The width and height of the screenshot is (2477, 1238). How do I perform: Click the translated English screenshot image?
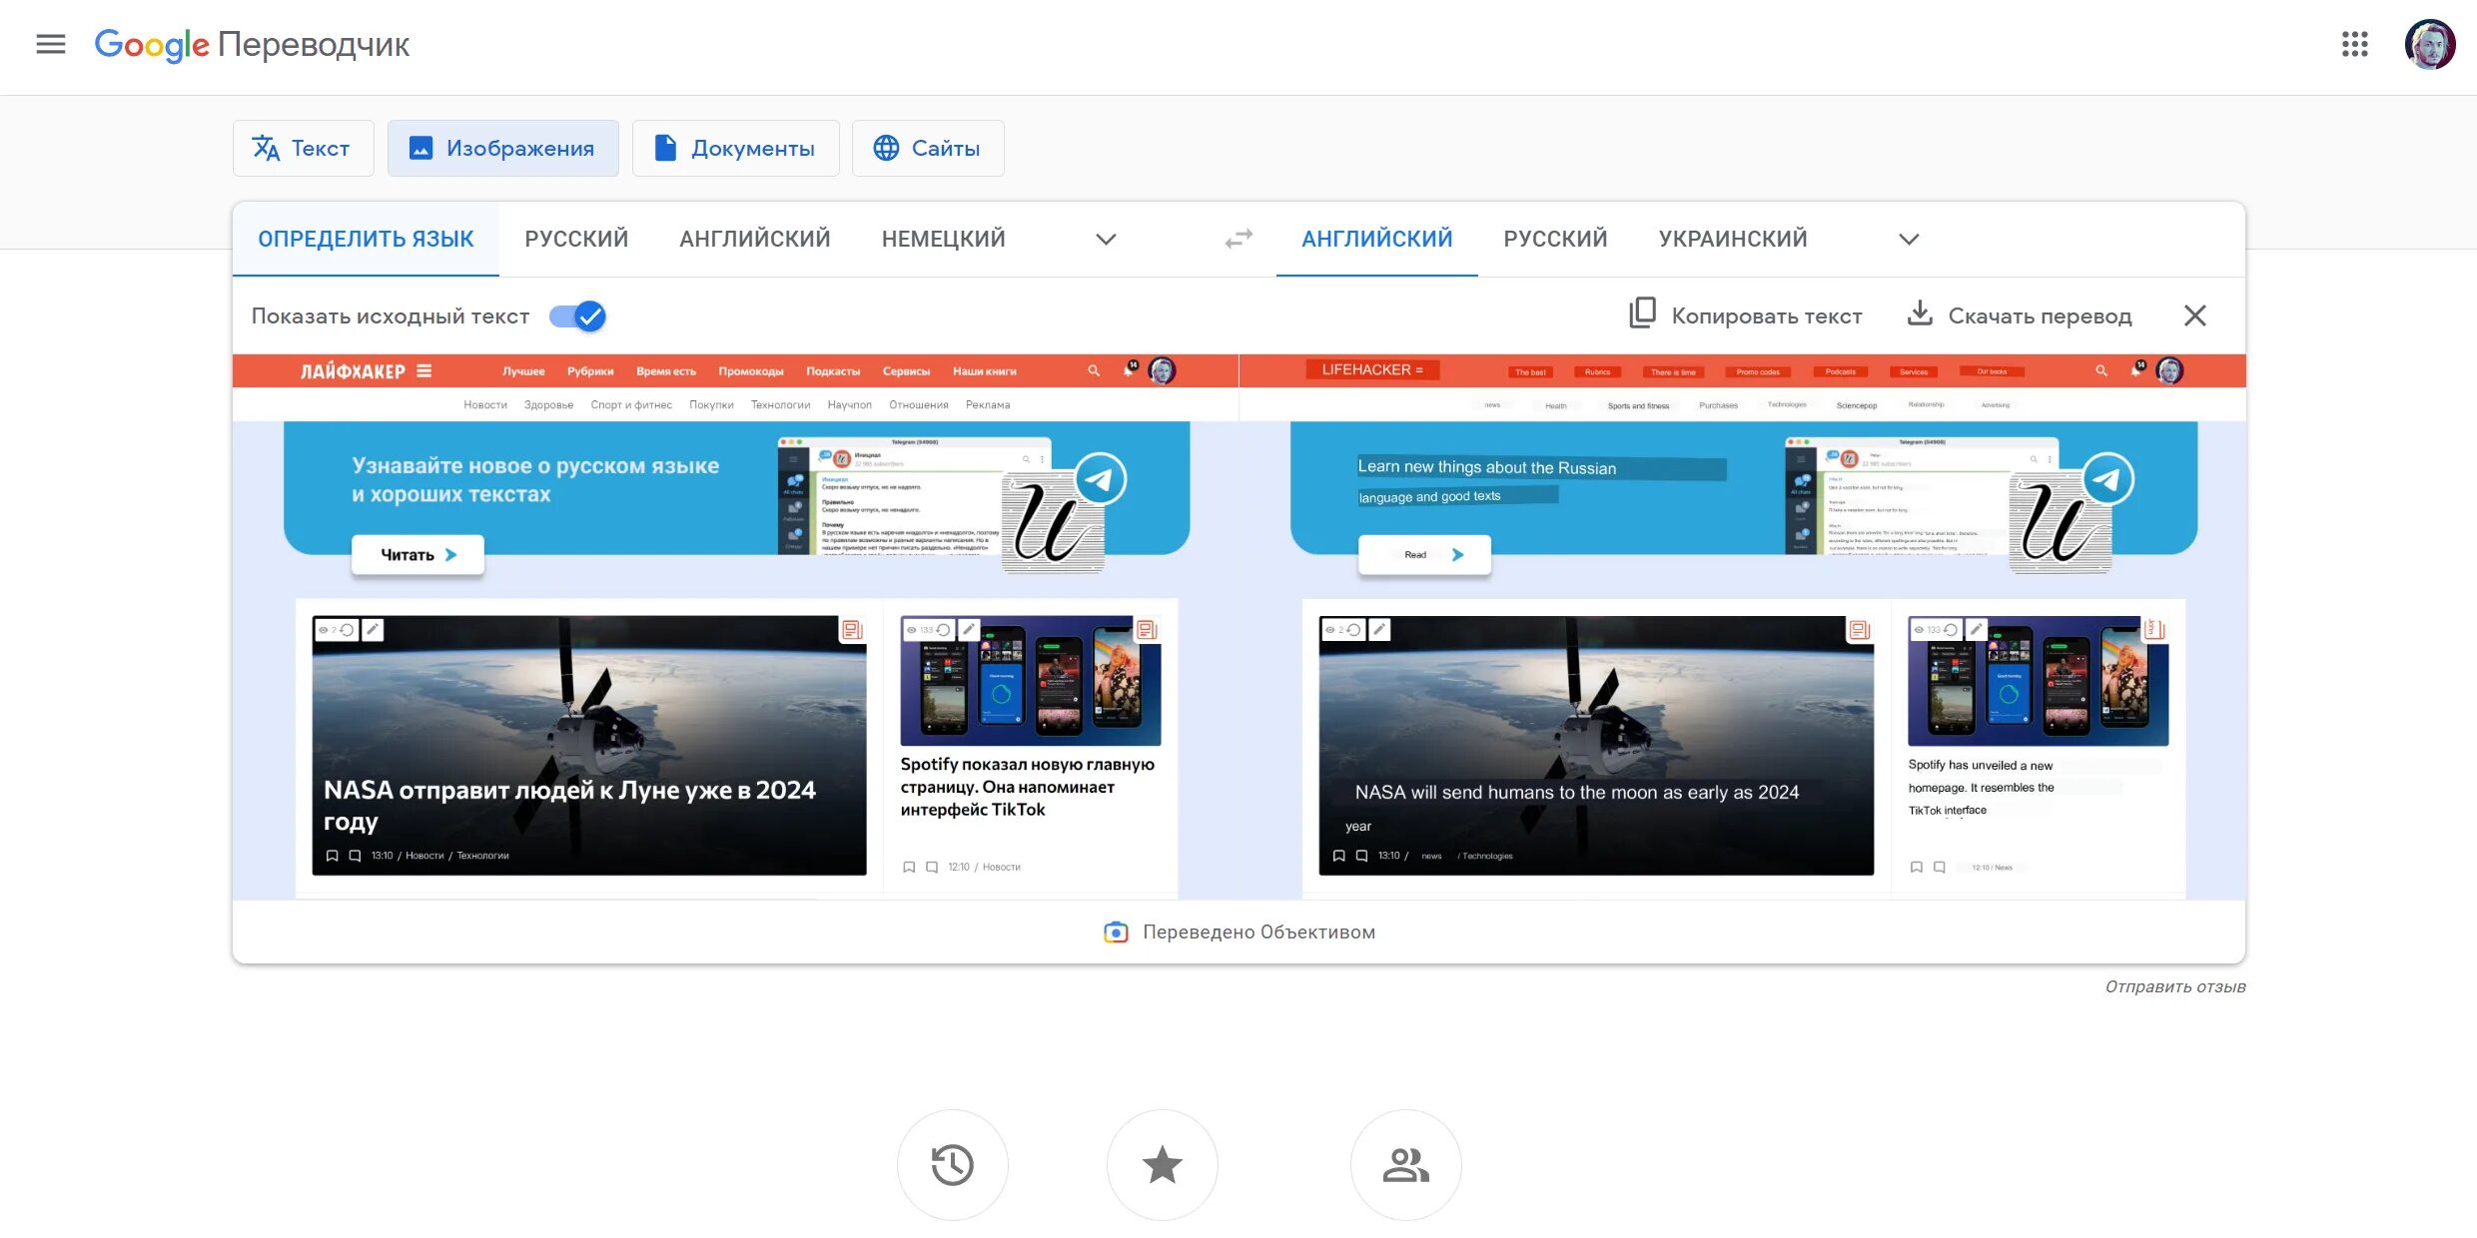[x=1743, y=627]
